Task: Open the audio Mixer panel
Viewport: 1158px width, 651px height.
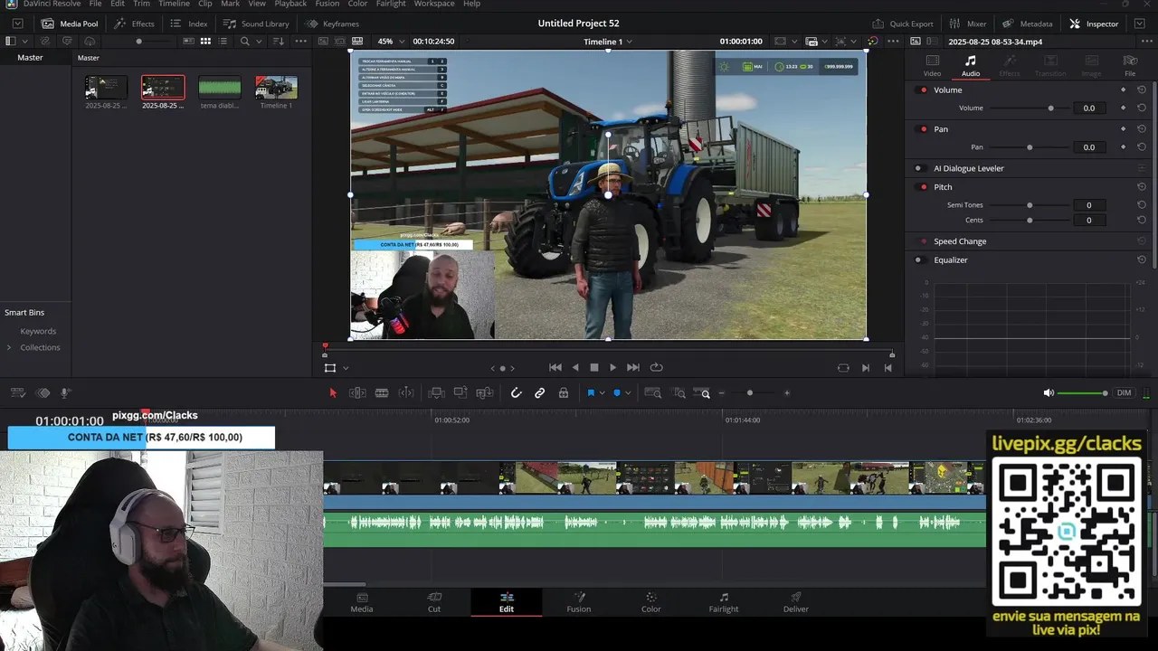Action: [x=967, y=24]
